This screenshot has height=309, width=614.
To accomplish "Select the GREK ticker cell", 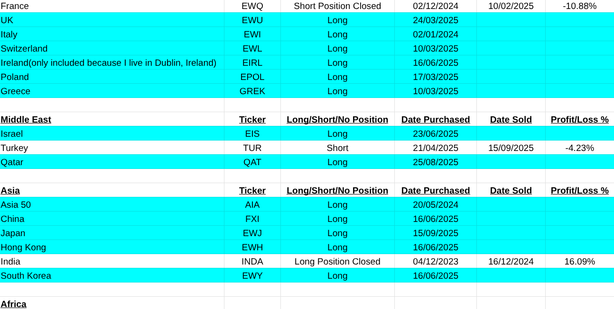I will click(x=252, y=91).
